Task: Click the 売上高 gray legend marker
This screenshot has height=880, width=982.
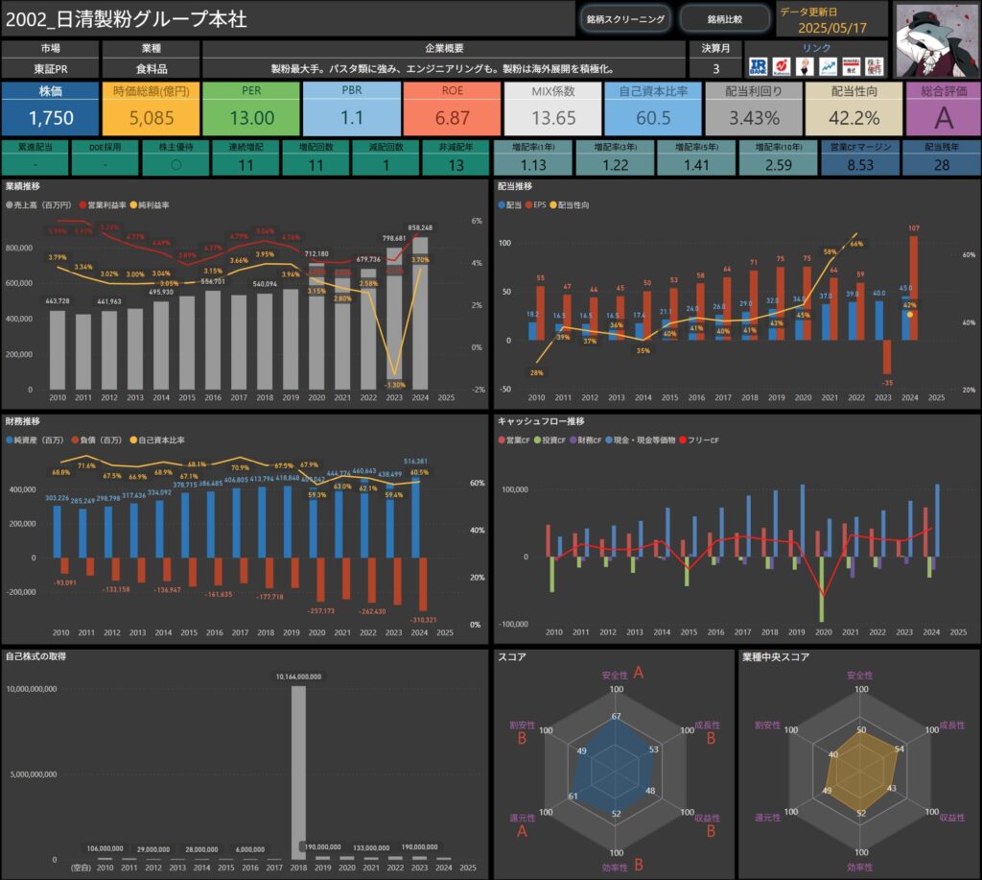Action: click(x=9, y=205)
